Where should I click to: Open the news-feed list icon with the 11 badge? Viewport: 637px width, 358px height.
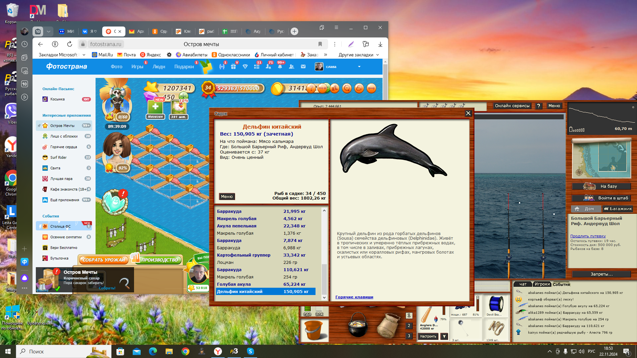click(x=257, y=67)
